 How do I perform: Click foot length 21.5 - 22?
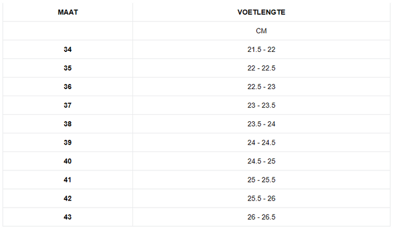tap(262, 49)
